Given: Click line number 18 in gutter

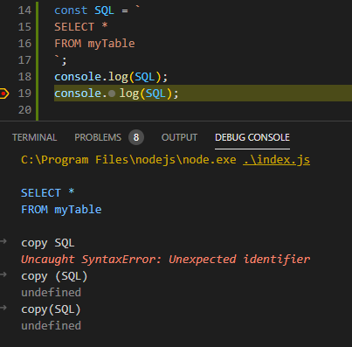Looking at the screenshot, I should pos(24,77).
